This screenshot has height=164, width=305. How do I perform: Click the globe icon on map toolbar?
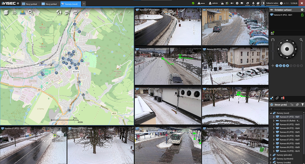click(59, 12)
